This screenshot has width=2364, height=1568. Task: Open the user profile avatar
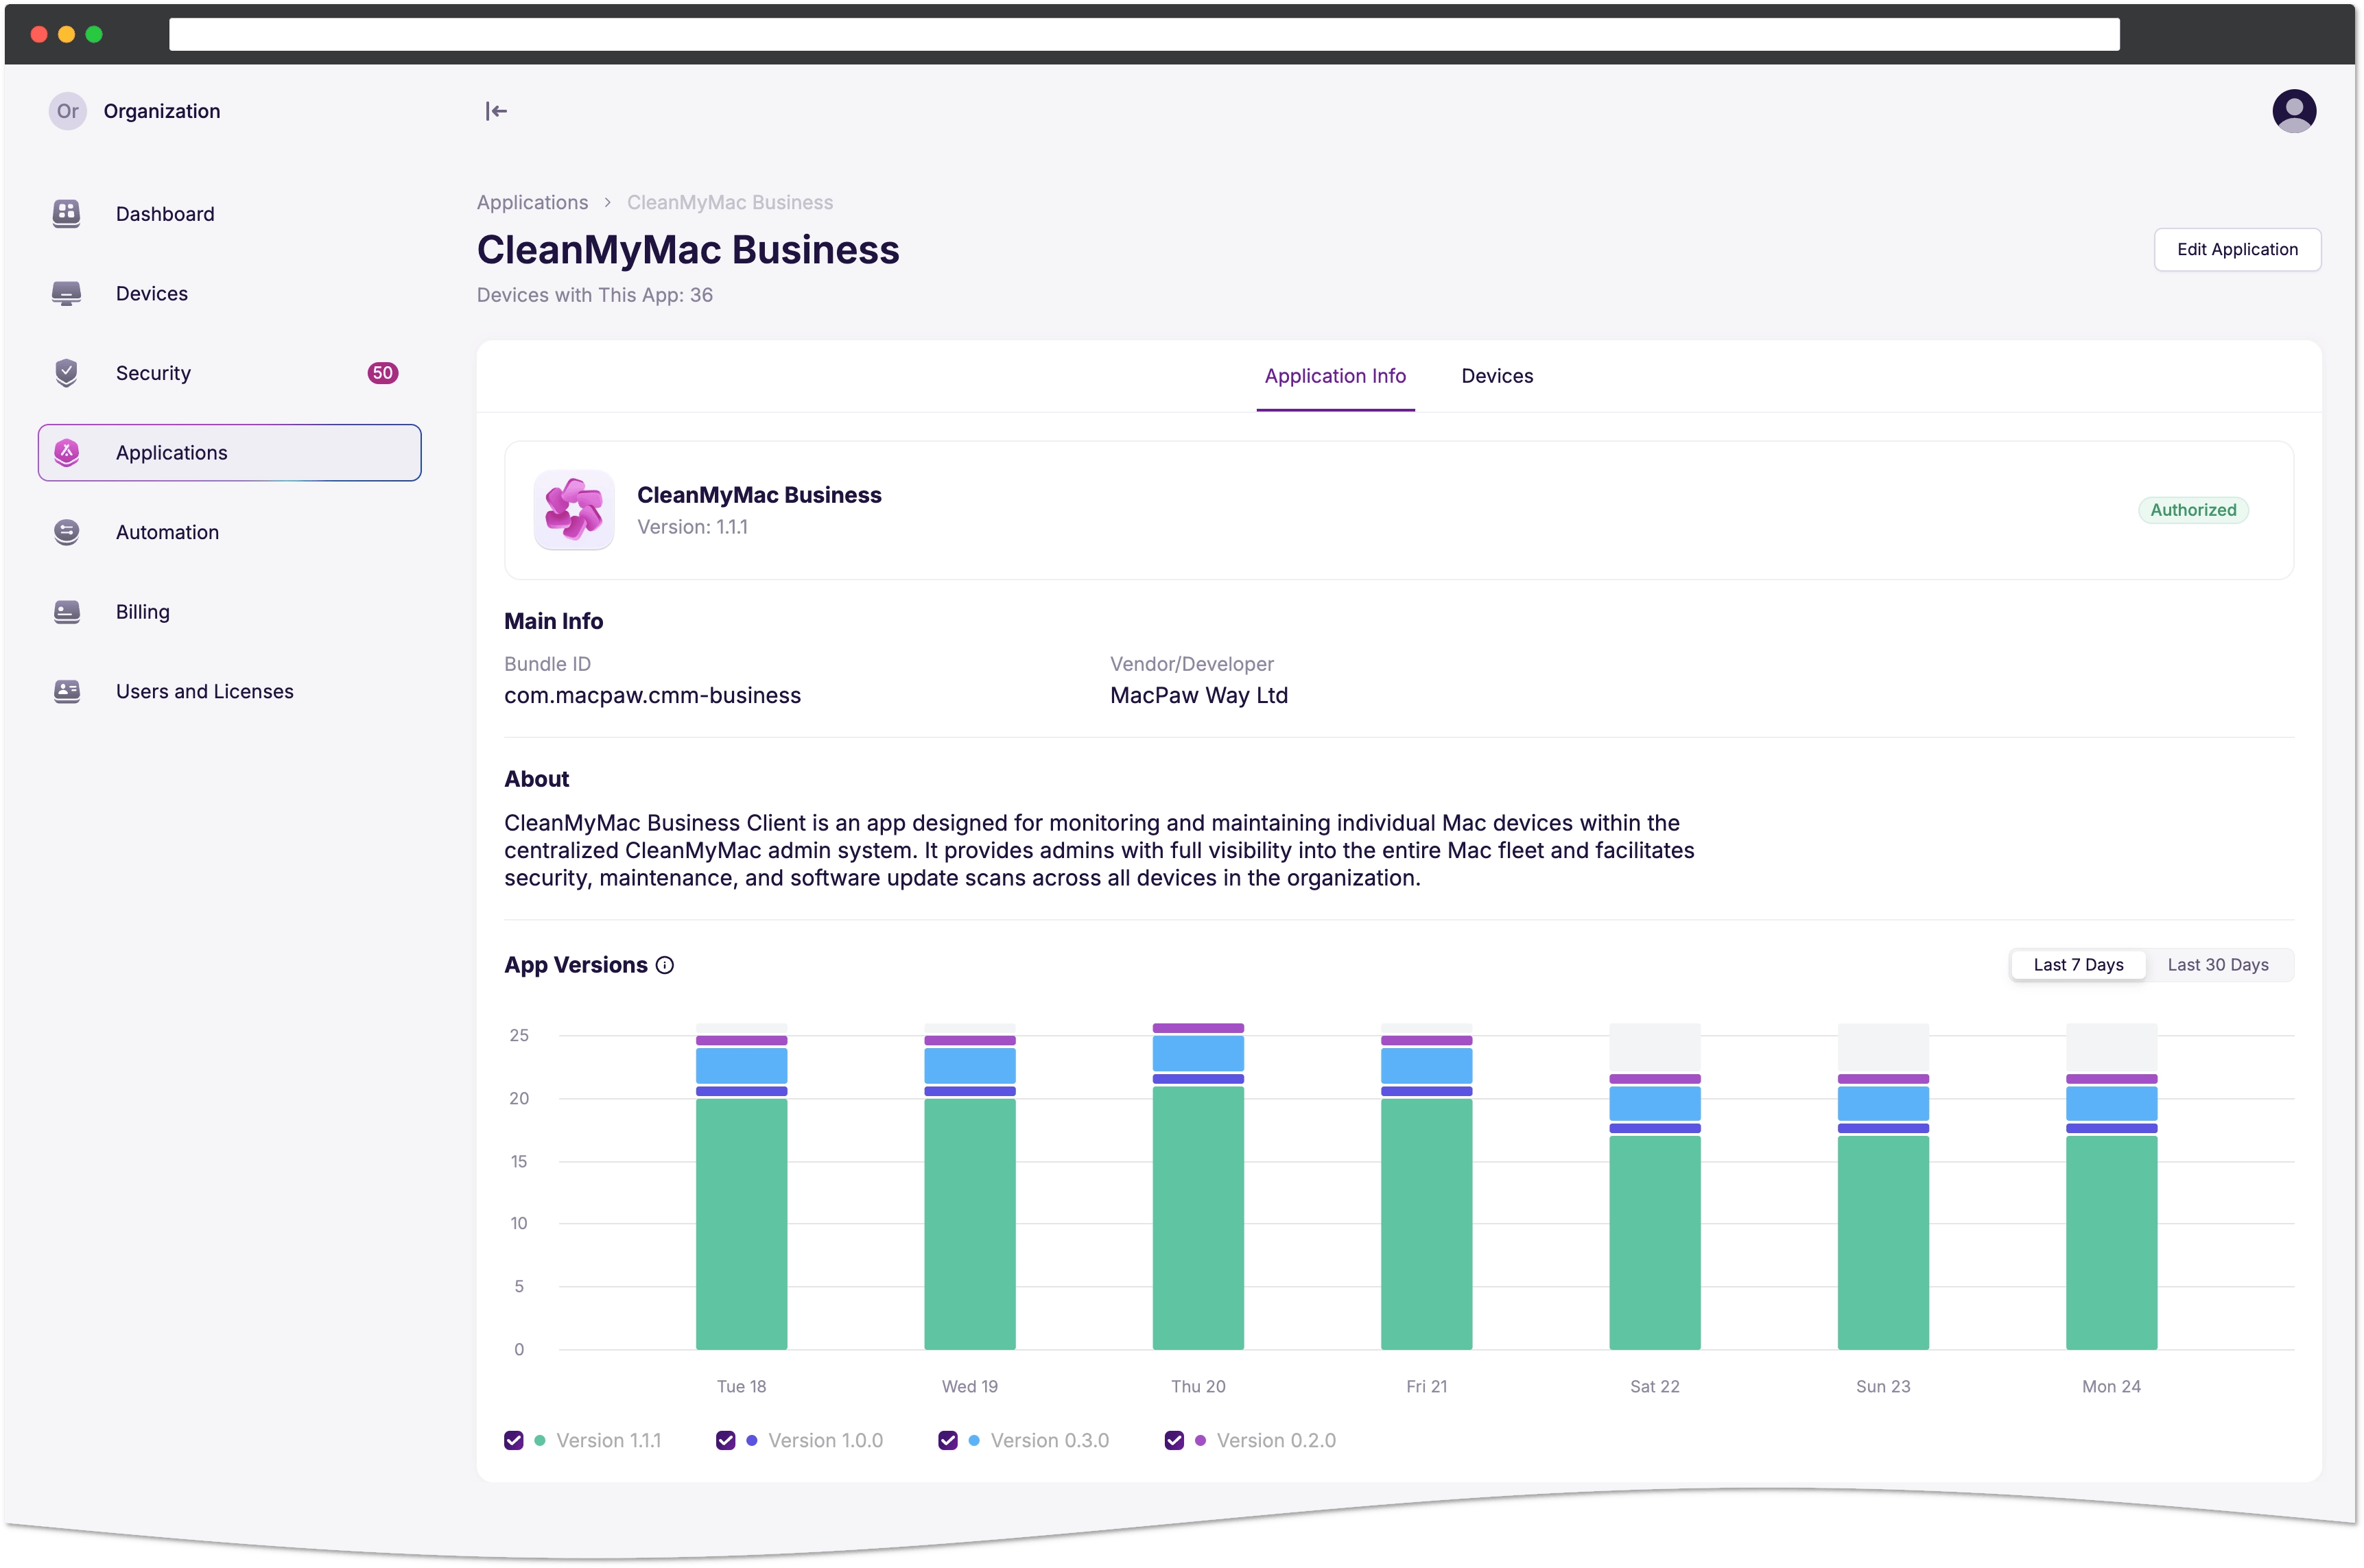pyautogui.click(x=2293, y=110)
